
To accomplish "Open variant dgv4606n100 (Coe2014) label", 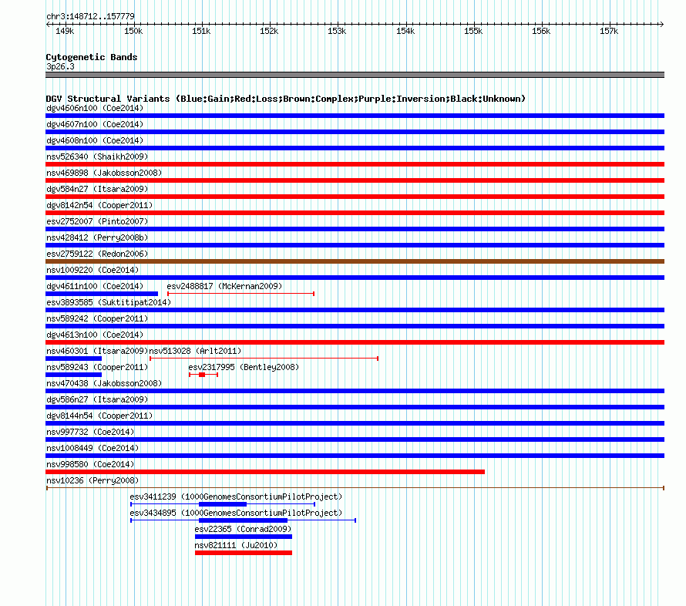I will pos(95,108).
